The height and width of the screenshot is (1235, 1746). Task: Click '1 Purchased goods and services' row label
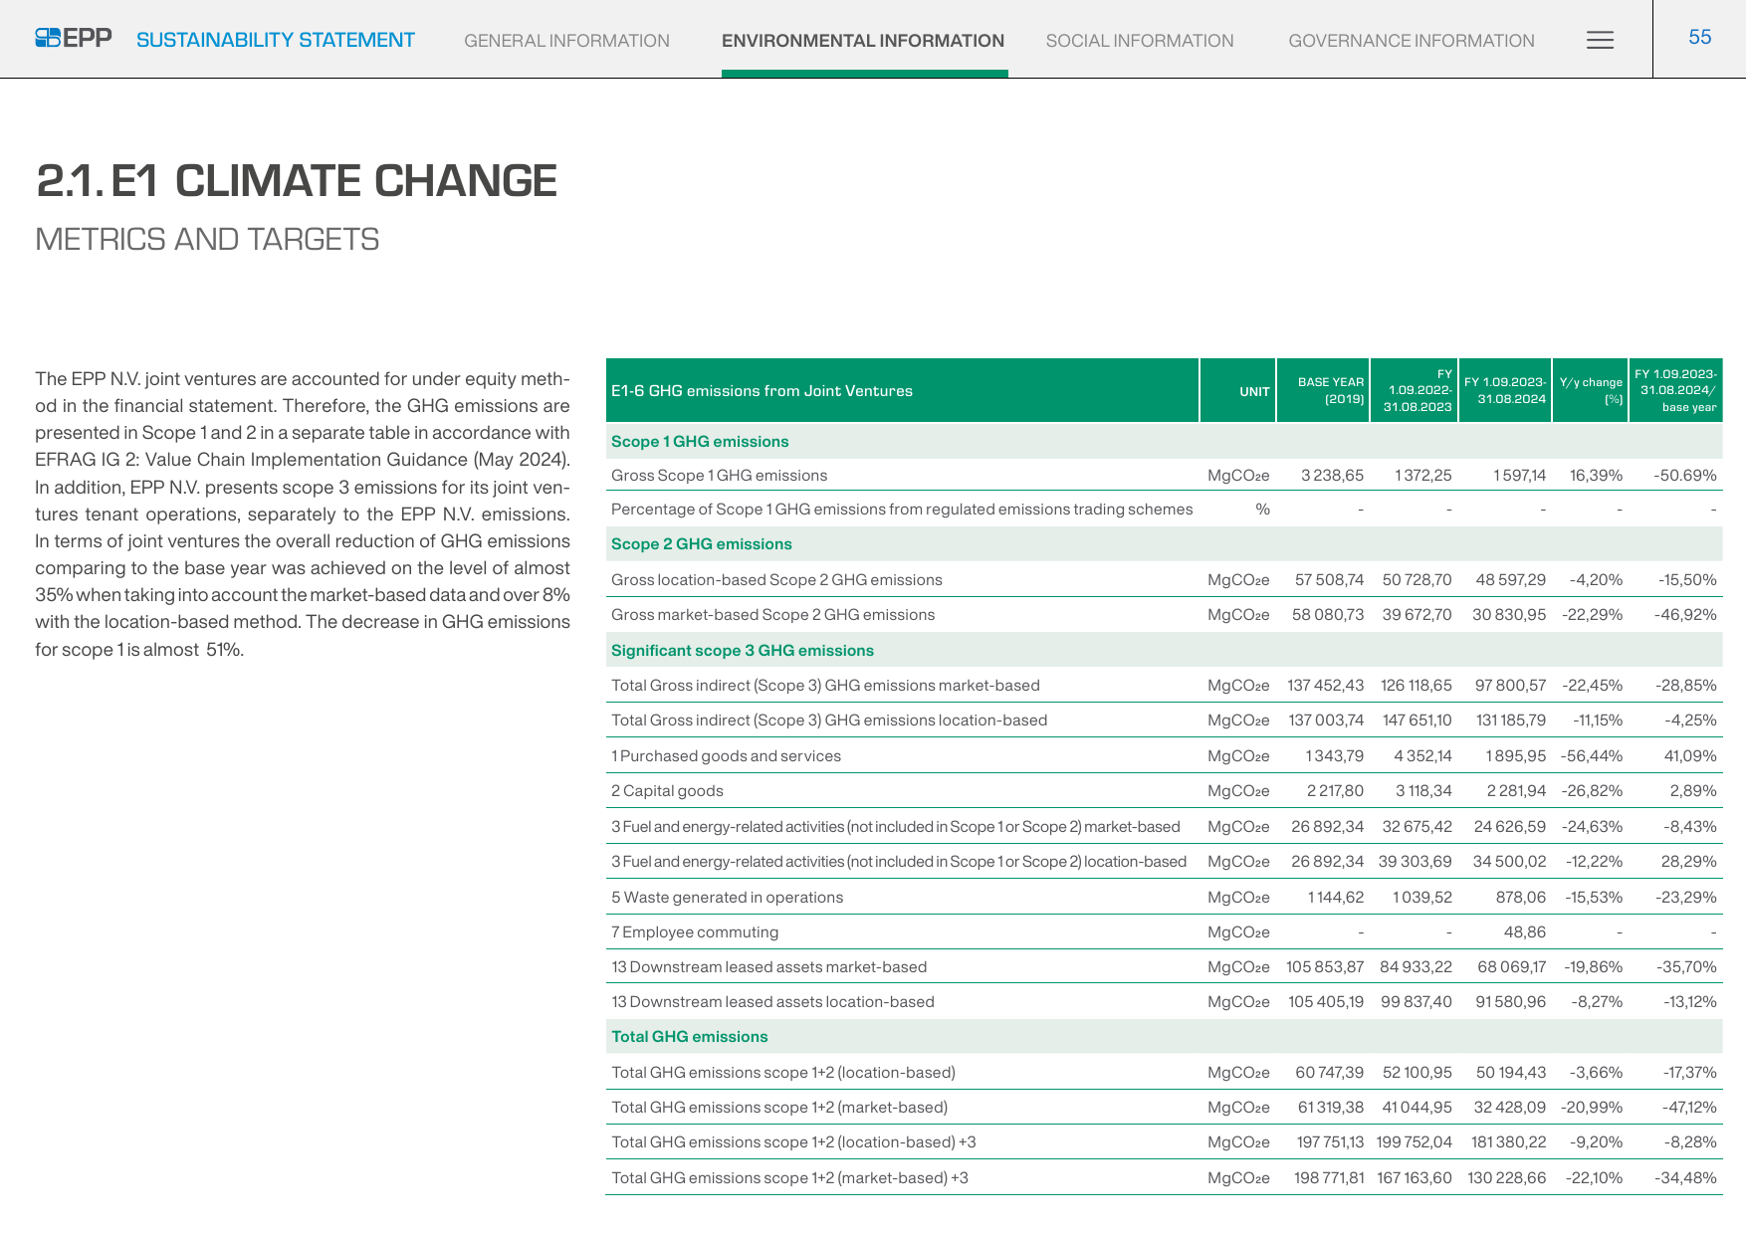point(726,756)
